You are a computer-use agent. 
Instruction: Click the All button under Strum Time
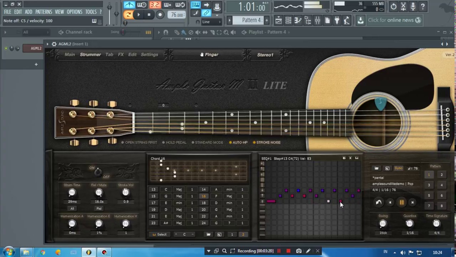click(72, 208)
